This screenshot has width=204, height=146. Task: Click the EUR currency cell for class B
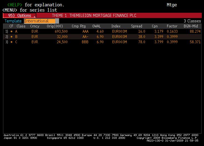click(35, 37)
